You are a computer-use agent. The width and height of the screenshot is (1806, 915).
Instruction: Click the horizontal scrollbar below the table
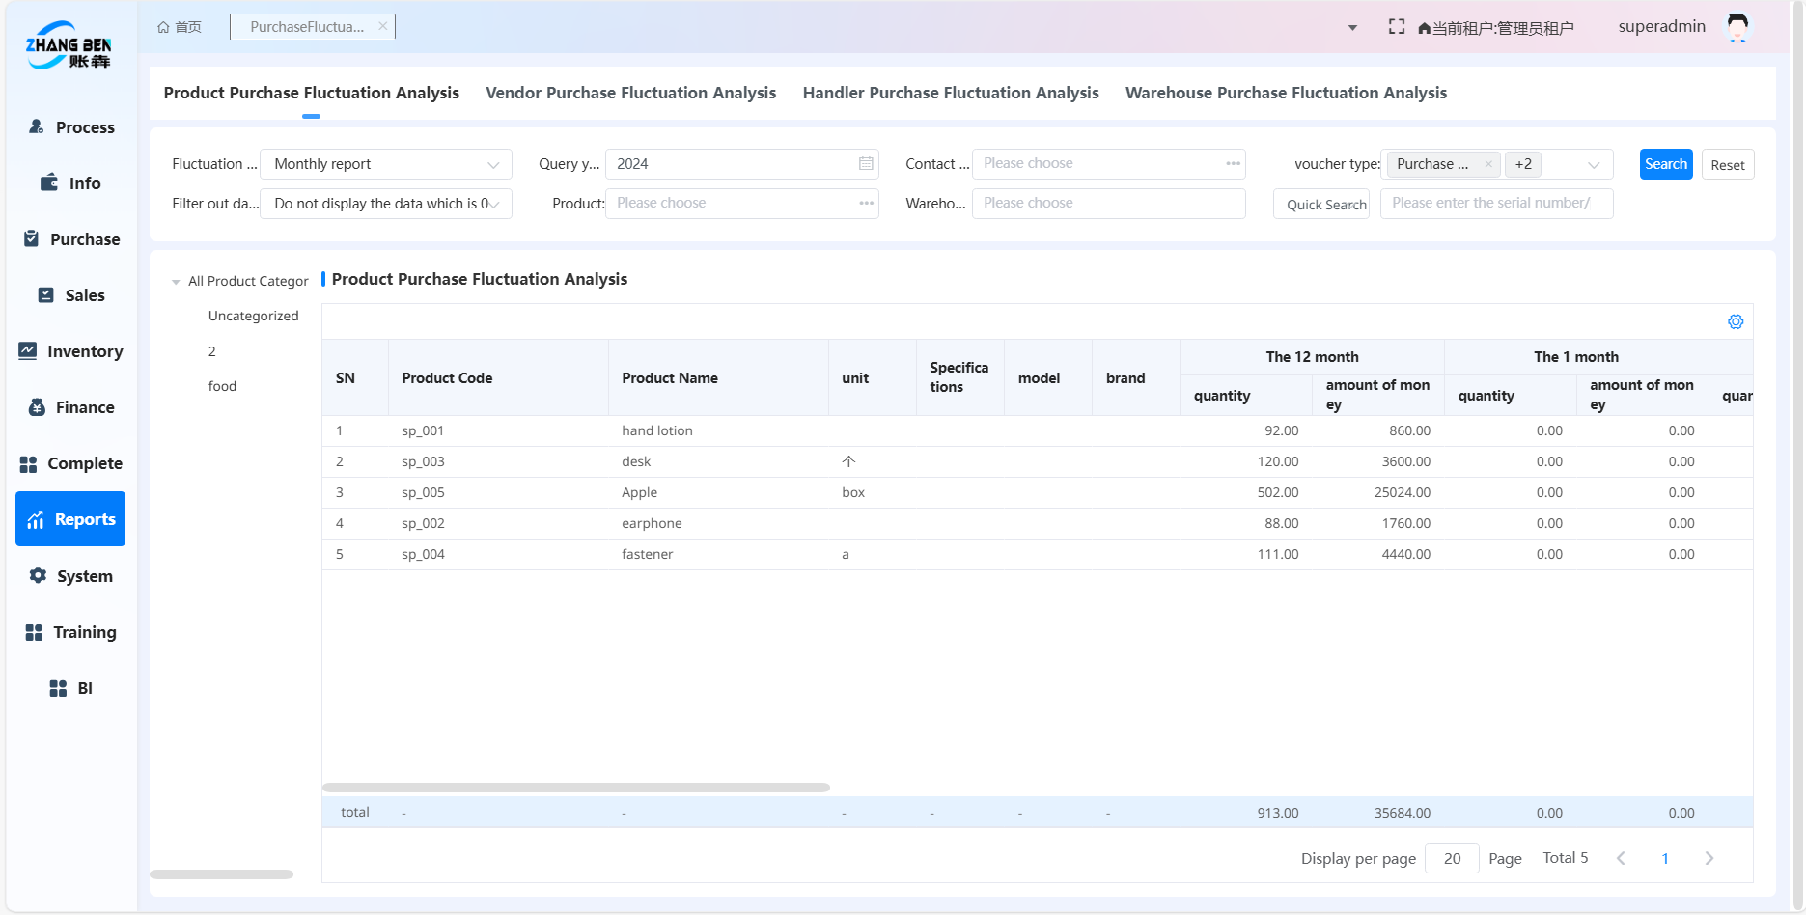(575, 788)
